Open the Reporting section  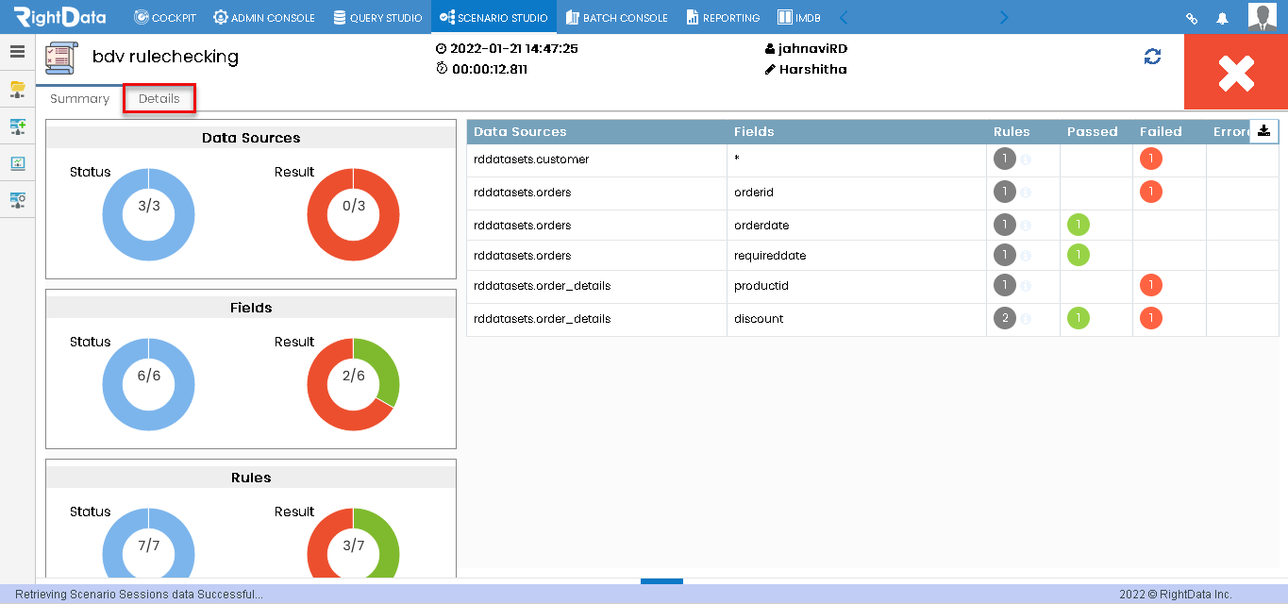click(x=723, y=16)
